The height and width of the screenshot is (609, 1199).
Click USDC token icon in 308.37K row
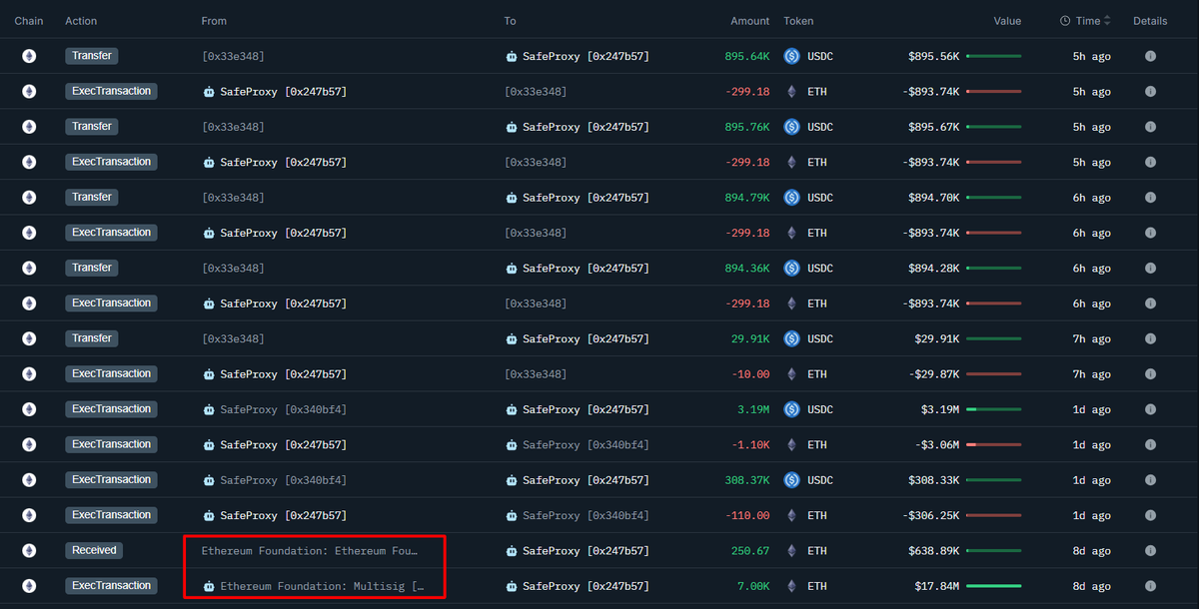point(792,480)
